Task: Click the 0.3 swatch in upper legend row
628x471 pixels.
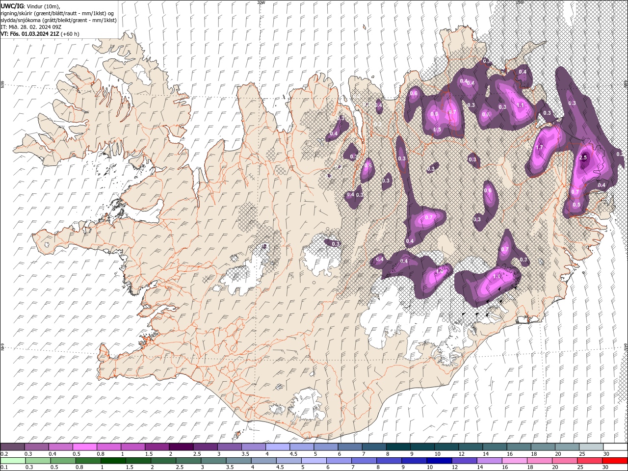Action: click(36, 447)
